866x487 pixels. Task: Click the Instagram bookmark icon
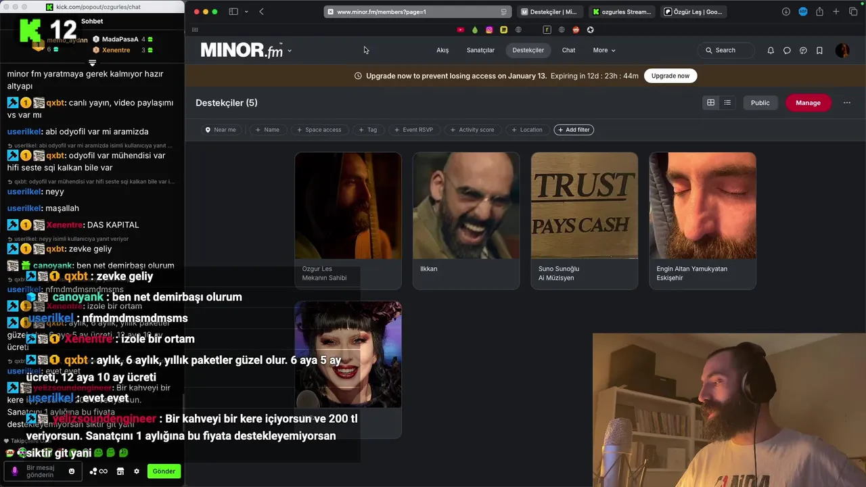point(489,30)
